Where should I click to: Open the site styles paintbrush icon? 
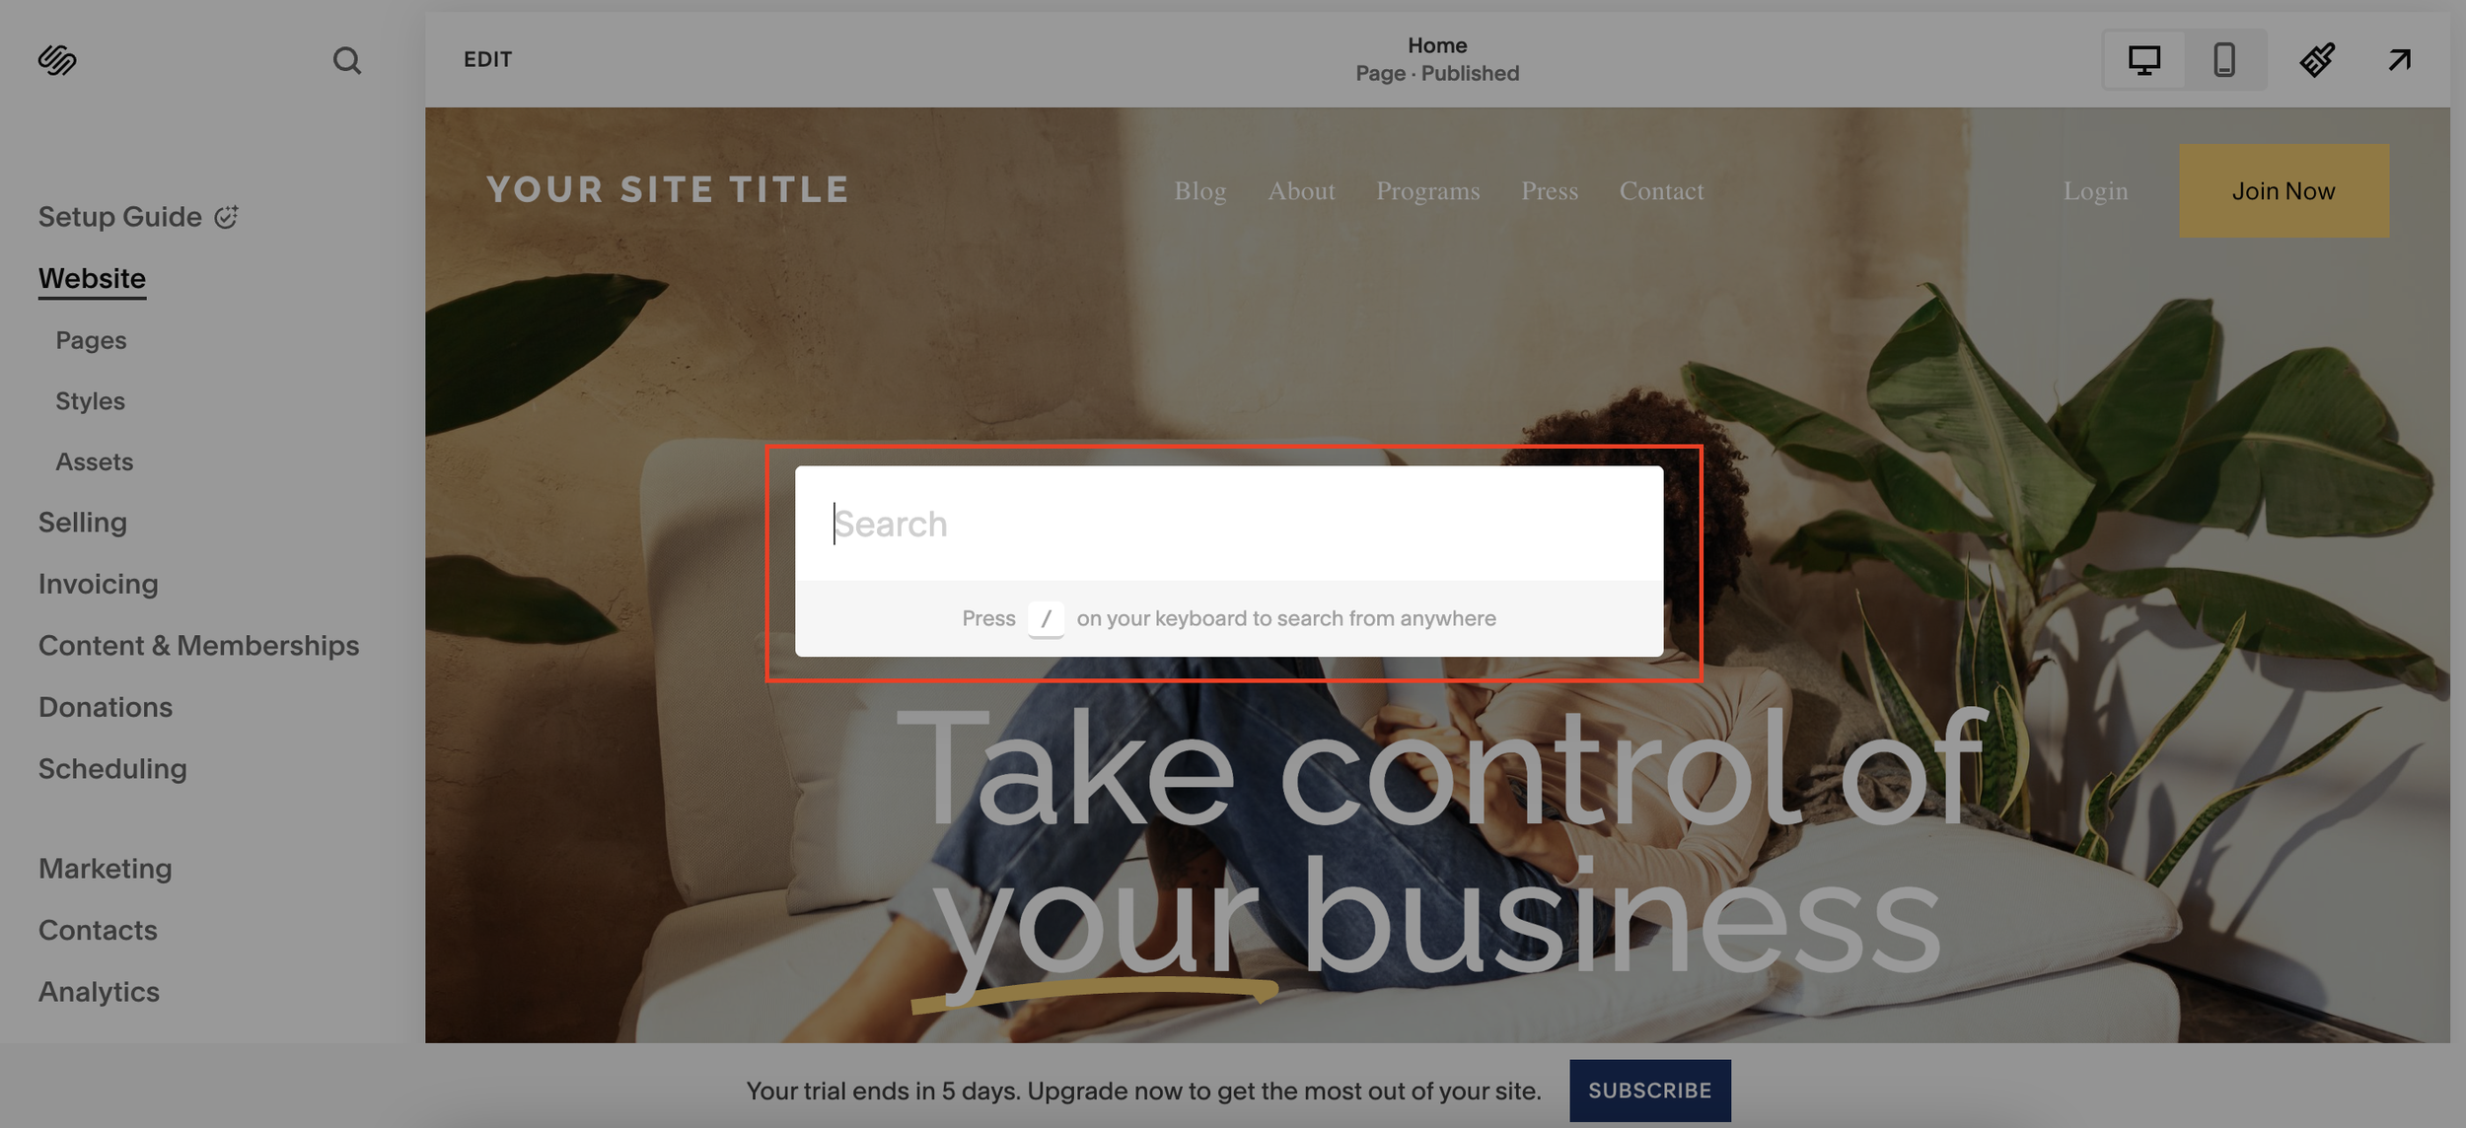[x=2316, y=60]
